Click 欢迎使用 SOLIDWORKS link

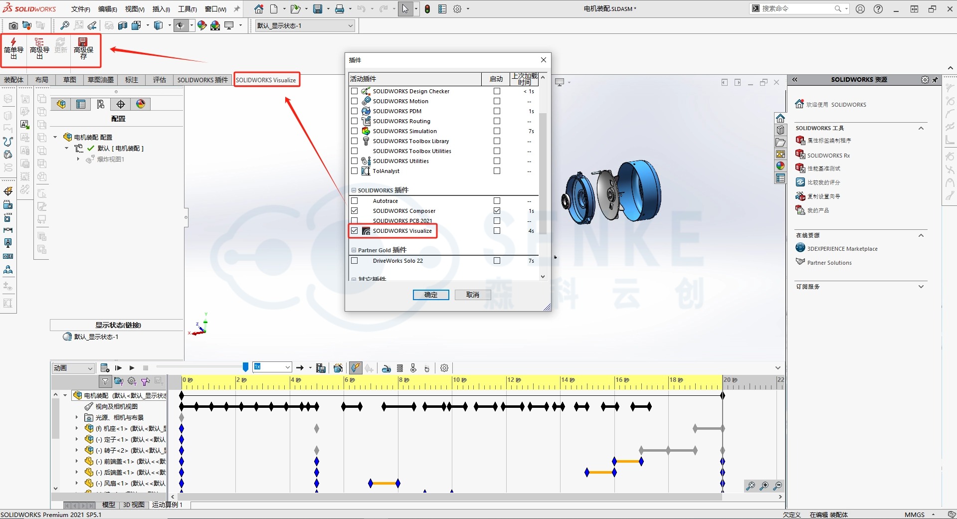[x=836, y=105]
